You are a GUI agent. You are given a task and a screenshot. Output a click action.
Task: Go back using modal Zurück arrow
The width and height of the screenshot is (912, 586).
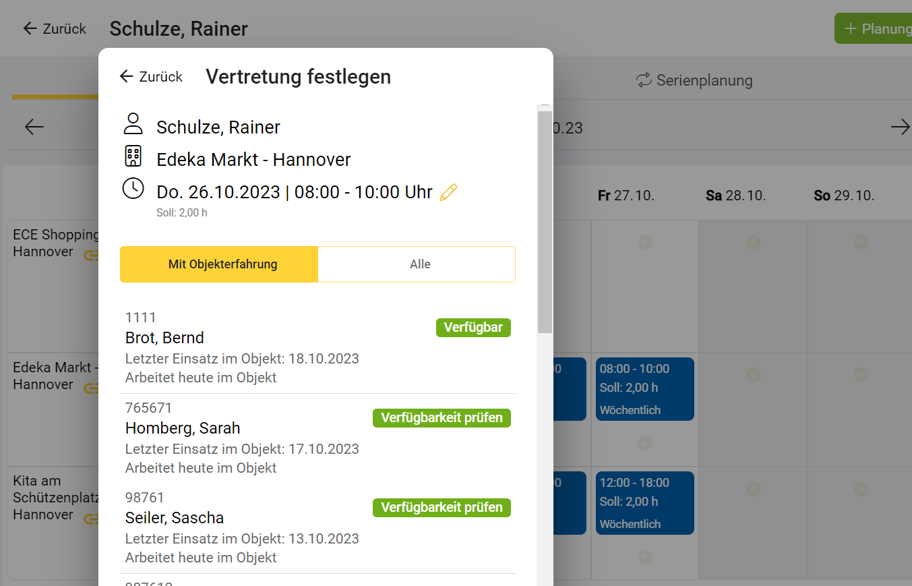pyautogui.click(x=151, y=76)
